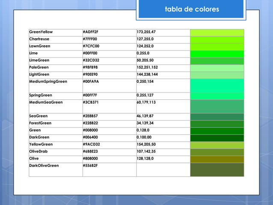This screenshot has height=205, width=273.
Task: Click the MediumSpringGreen color swatch
Action: click(x=217, y=85)
